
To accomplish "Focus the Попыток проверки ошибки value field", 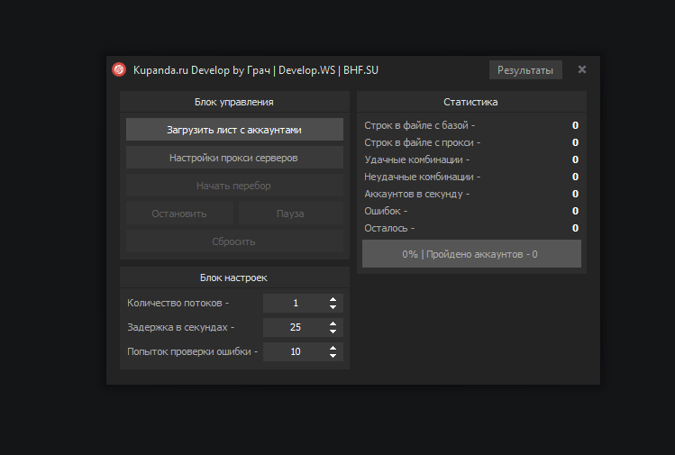I will [296, 351].
